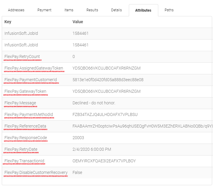Click the ReferenceData value starting FAABAAmrZH0
Screen dimensions: 213x187
click(x=143, y=126)
